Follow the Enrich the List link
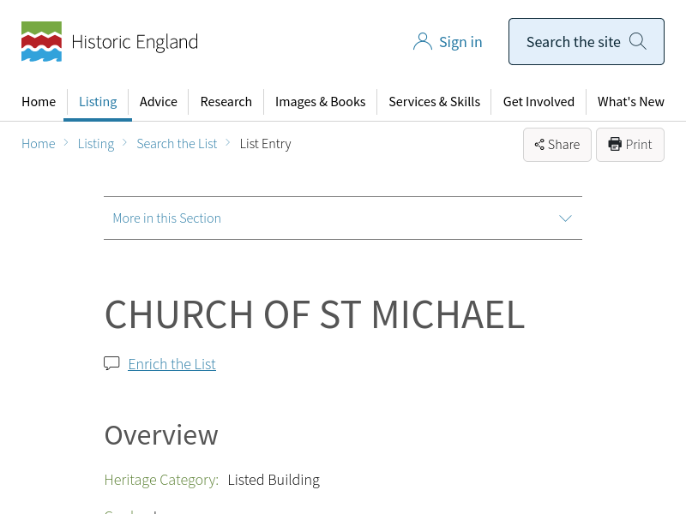 (x=171, y=364)
